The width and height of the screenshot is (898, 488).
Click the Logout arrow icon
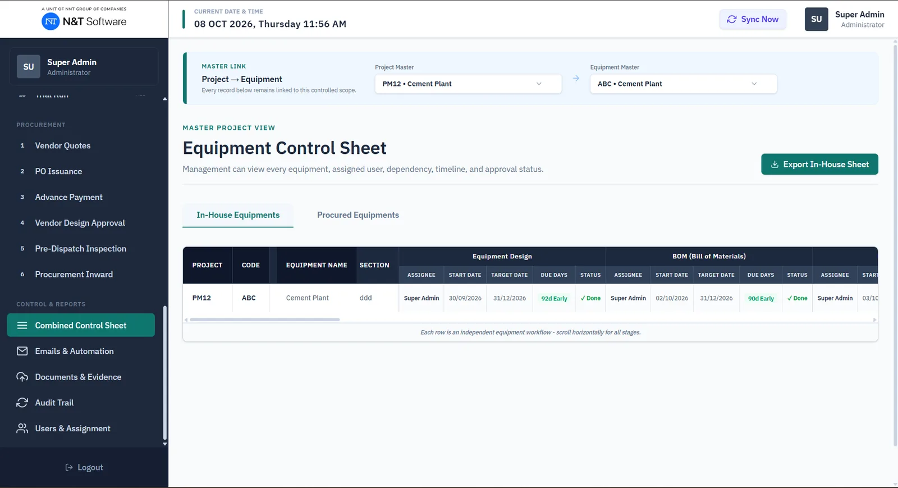point(69,467)
